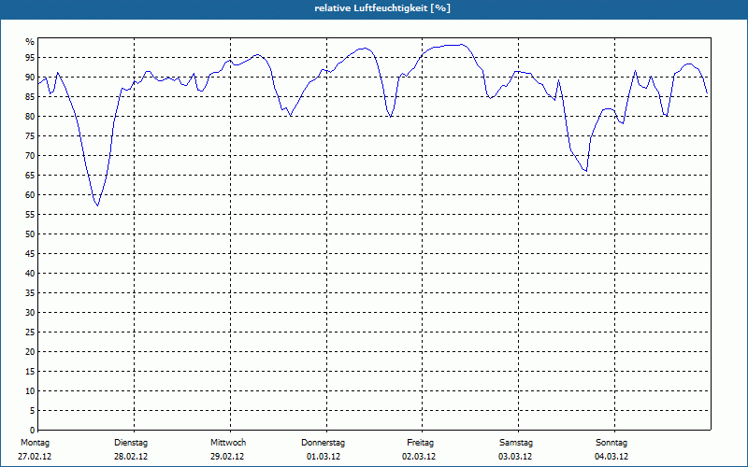Click the y-axis value 35
The height and width of the screenshot is (467, 748).
point(30,293)
